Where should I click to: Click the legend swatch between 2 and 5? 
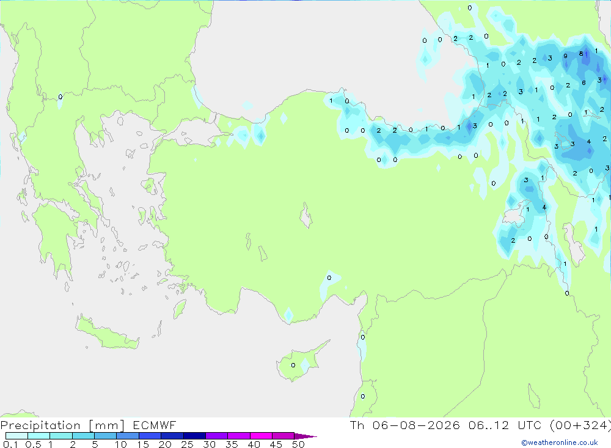click(83, 436)
